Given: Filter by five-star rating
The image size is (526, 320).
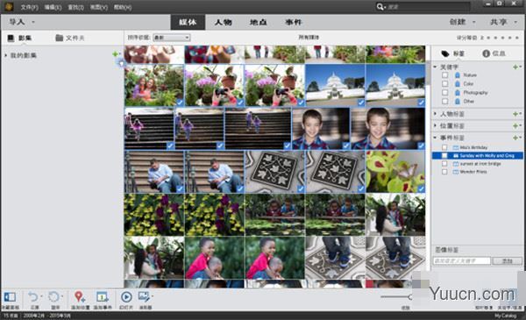Looking at the screenshot, I should pyautogui.click(x=516, y=38).
